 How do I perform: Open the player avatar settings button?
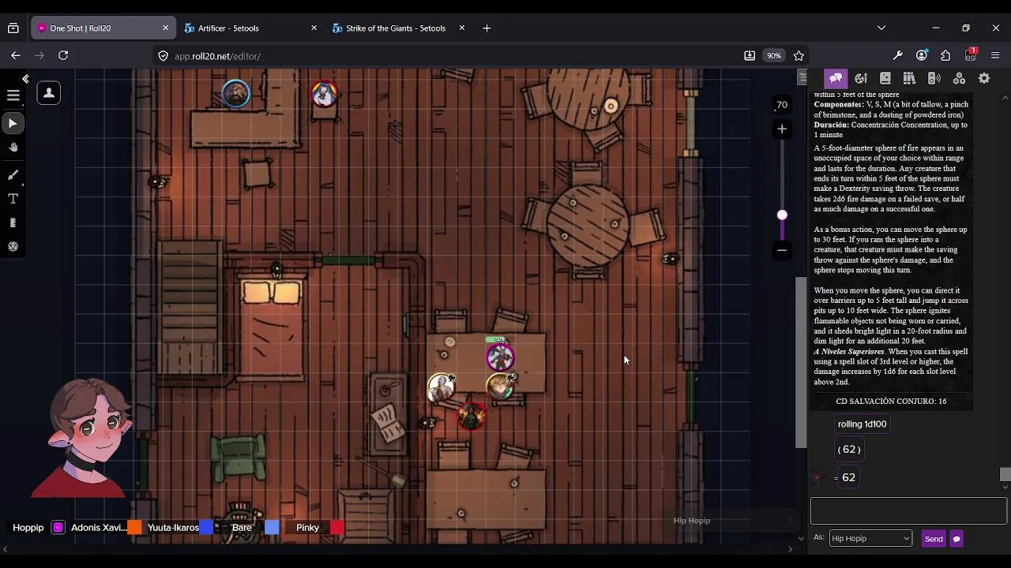(48, 93)
